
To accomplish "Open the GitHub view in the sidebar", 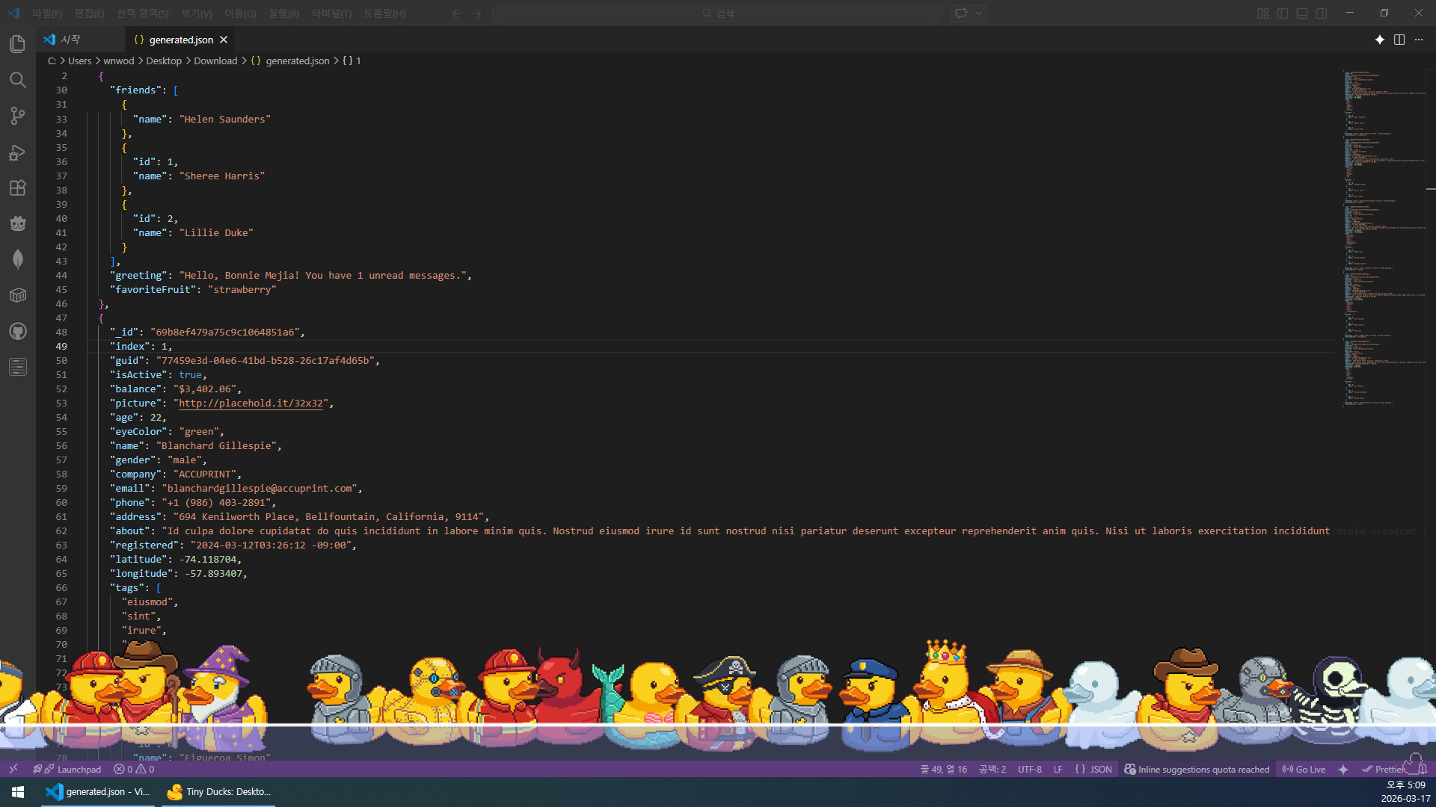I will pyautogui.click(x=18, y=331).
